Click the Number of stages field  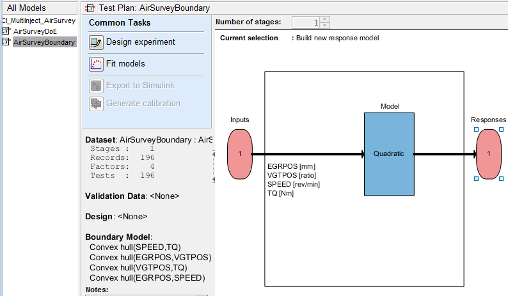tap(305, 22)
